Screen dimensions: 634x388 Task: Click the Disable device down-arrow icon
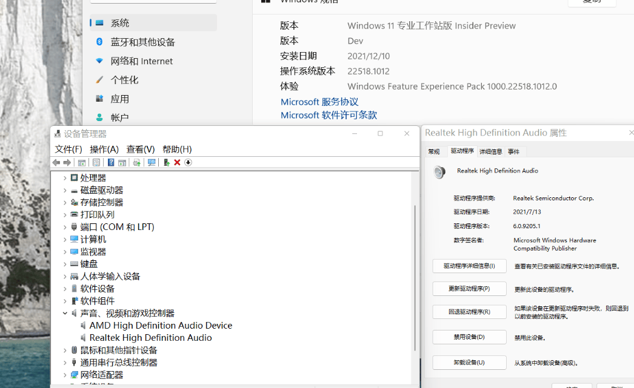pos(187,162)
